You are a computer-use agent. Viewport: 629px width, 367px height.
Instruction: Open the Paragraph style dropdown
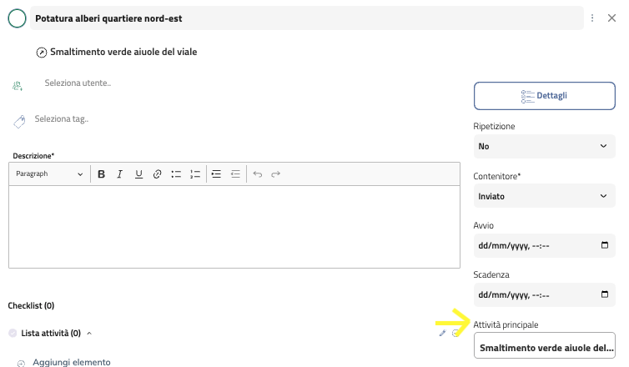50,174
